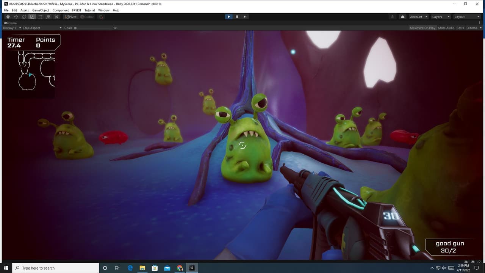Open Microsoft Store from taskbar
Viewport: 485px width, 273px height.
[155, 268]
